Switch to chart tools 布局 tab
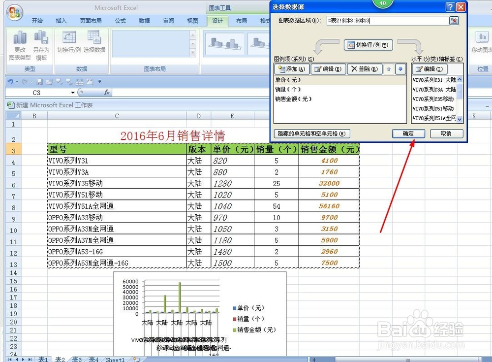The image size is (492, 362). coord(241,21)
